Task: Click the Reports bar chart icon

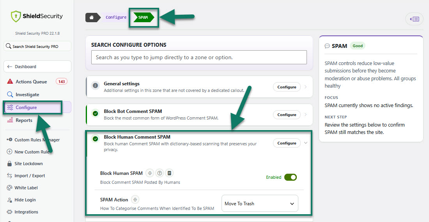Action: pos(10,120)
